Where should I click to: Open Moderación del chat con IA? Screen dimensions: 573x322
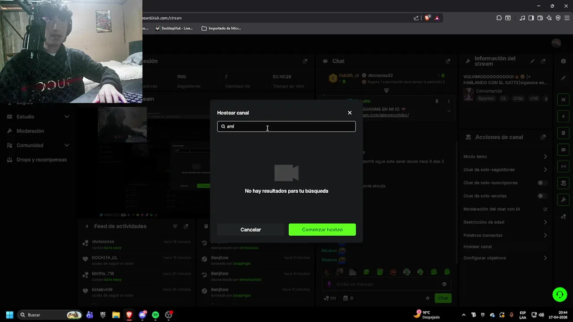[x=505, y=209]
